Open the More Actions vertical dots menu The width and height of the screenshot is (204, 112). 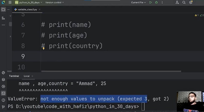coord(162,2)
